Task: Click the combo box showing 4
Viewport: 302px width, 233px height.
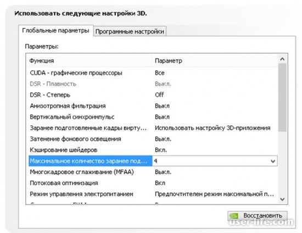Action: (215, 161)
